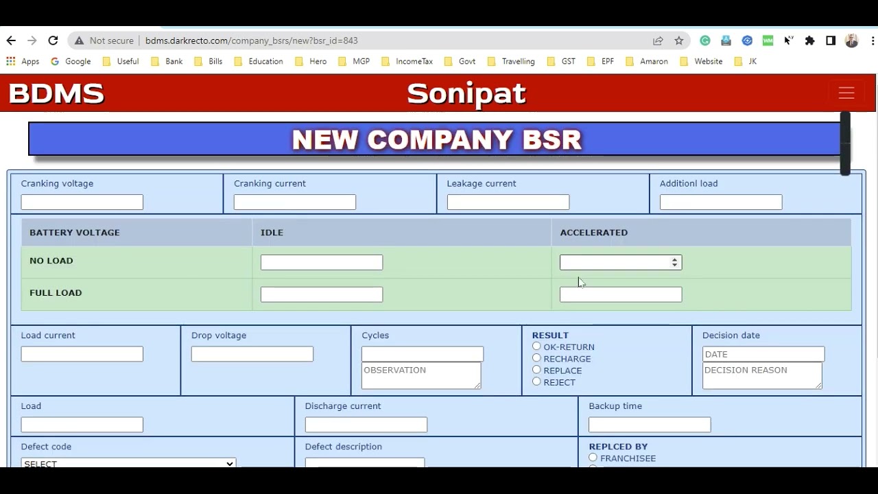
Task: Focus the Full Load Accelerated field
Action: 621,294
